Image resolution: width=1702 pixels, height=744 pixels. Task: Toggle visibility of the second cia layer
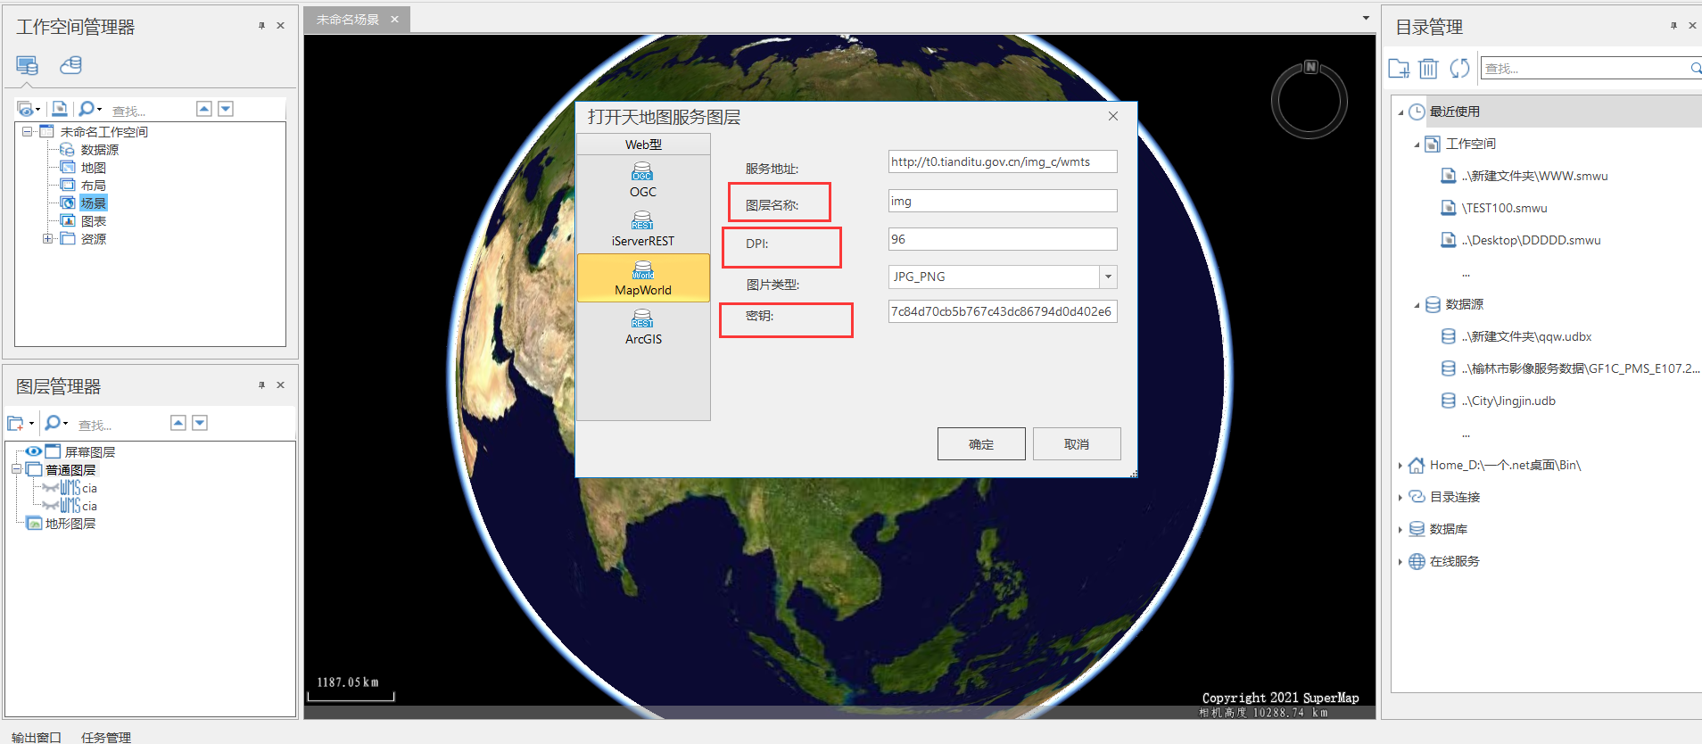coord(51,506)
